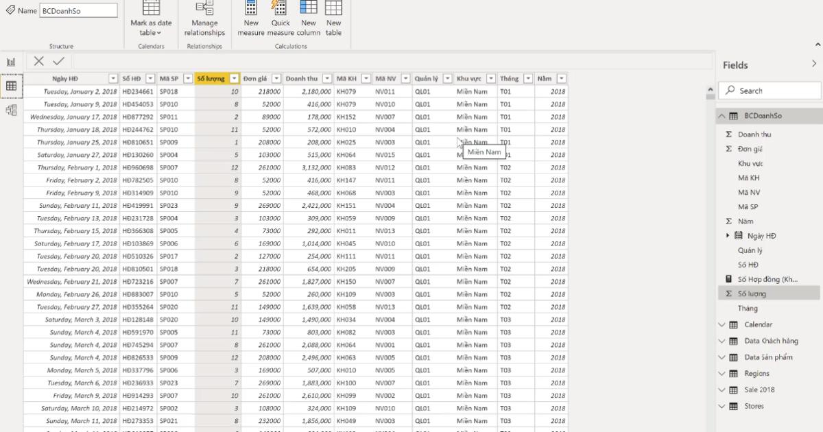The height and width of the screenshot is (432, 823).
Task: Open the Doanh thu column filter dropdown
Action: tap(327, 79)
